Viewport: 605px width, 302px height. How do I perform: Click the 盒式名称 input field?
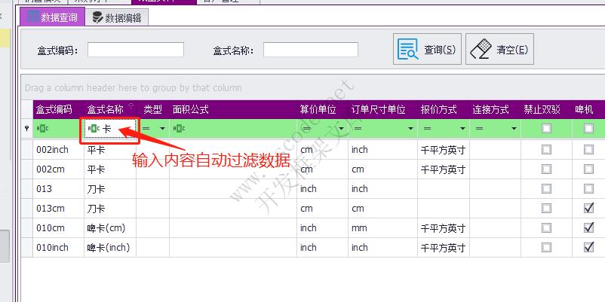click(311, 50)
